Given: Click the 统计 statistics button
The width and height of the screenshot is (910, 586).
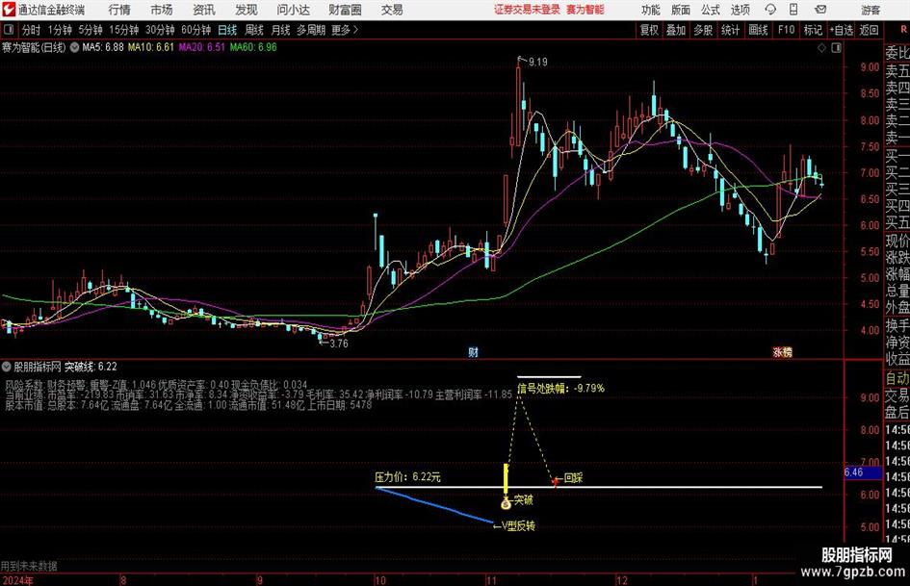Looking at the screenshot, I should 730,30.
